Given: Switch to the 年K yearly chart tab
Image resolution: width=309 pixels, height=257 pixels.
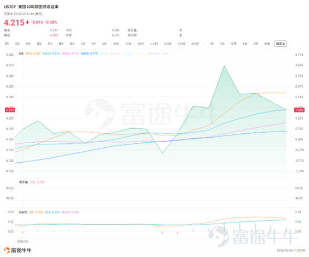Looking at the screenshot, I should coord(72,43).
